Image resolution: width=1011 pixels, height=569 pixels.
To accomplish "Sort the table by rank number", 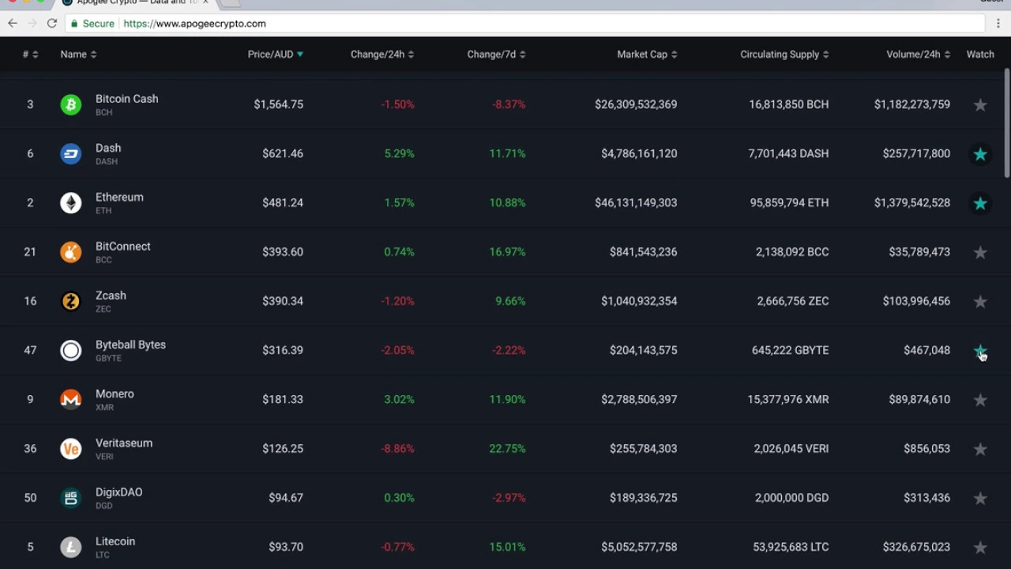I will pyautogui.click(x=30, y=55).
